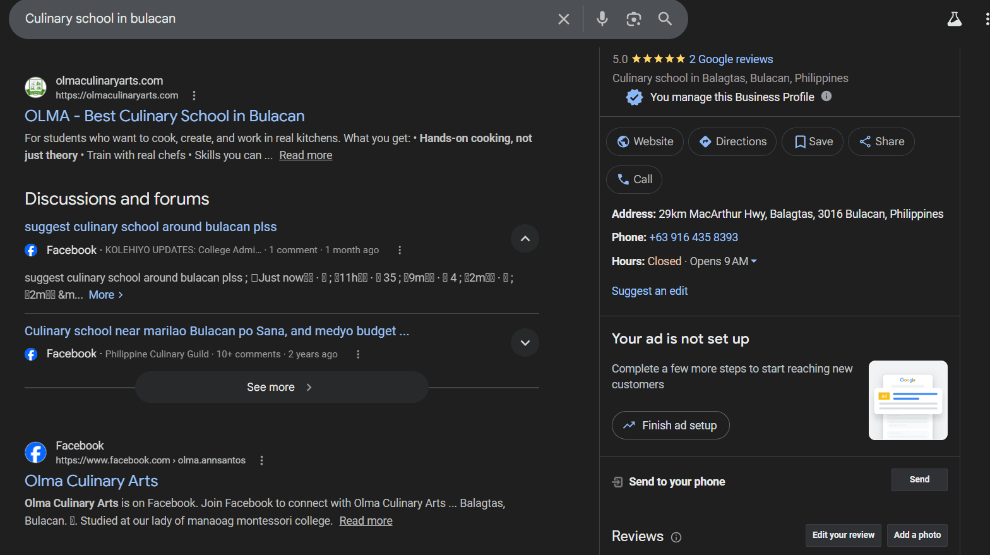Image resolution: width=990 pixels, height=555 pixels.
Task: Save the business listing
Action: tap(813, 141)
